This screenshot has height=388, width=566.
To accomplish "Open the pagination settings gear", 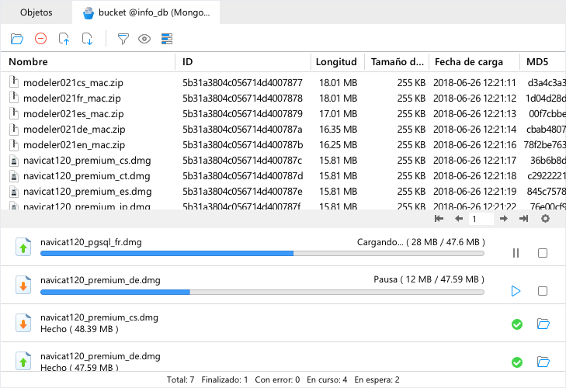I will tap(545, 219).
